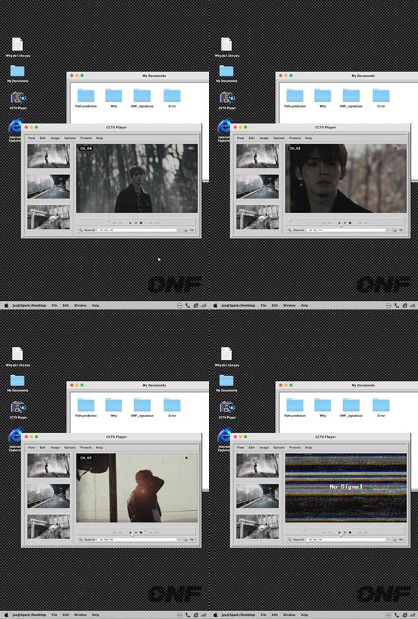The width and height of the screenshot is (418, 619).
Task: Click stop button in the CH_07 player
Action: [x=141, y=532]
